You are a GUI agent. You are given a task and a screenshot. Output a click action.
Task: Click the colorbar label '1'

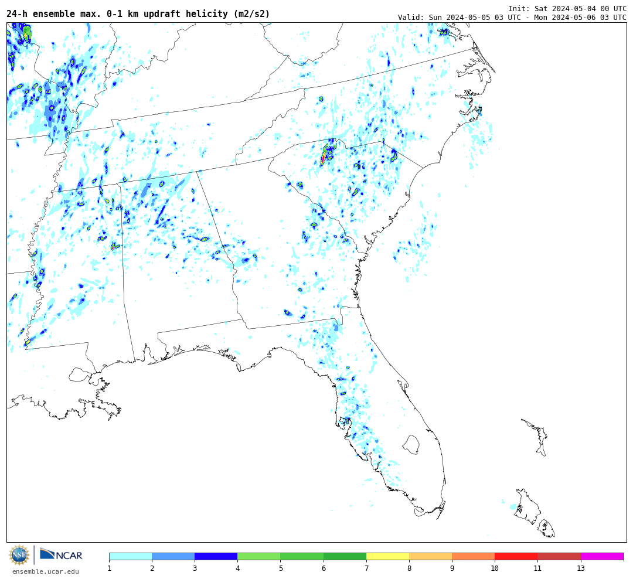(110, 568)
